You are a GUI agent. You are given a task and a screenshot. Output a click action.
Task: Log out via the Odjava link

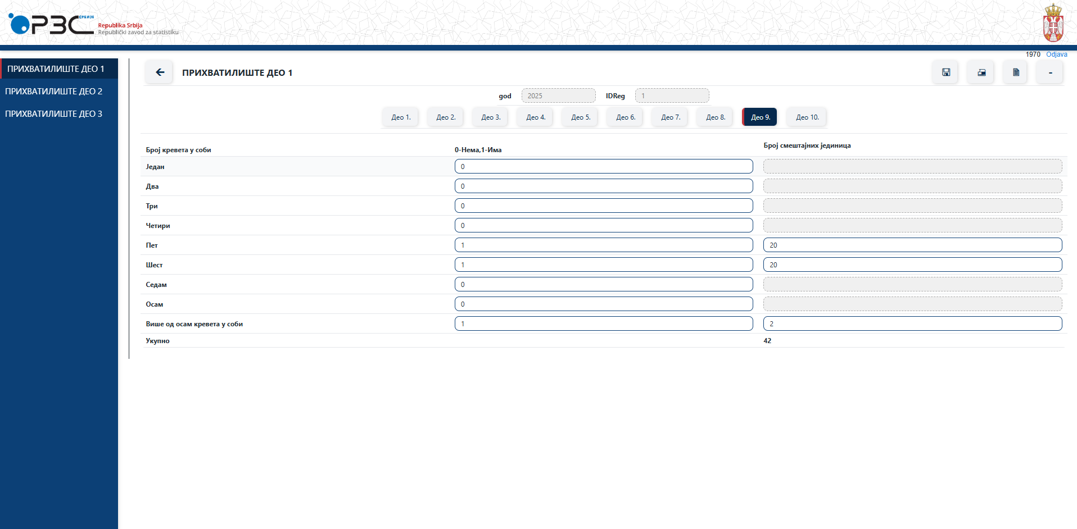pos(1057,54)
